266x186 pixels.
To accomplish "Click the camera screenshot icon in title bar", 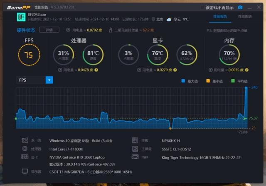I will click(240, 7).
